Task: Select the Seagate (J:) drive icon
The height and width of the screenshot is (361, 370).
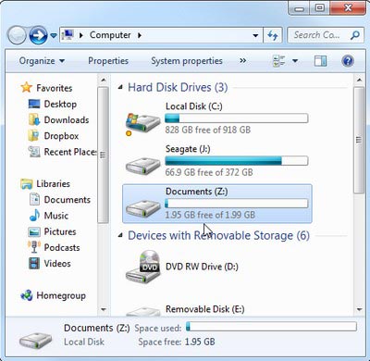Action: (142, 166)
